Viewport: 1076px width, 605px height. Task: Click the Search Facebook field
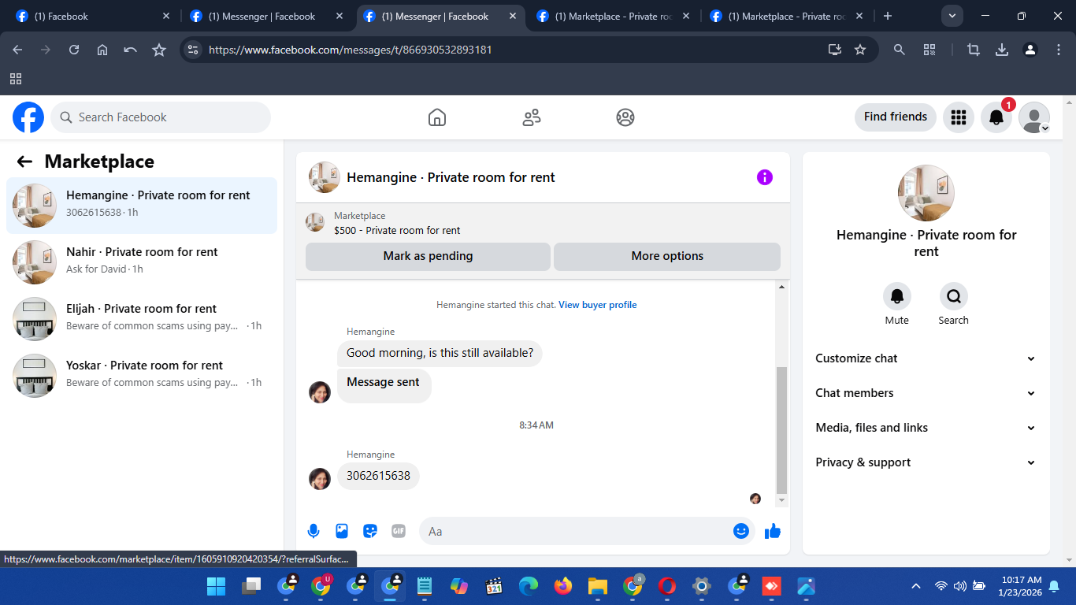(161, 117)
